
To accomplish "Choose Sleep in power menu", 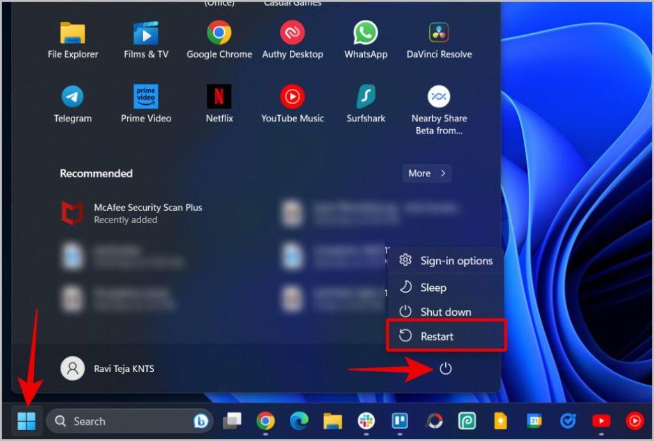I will [446, 288].
